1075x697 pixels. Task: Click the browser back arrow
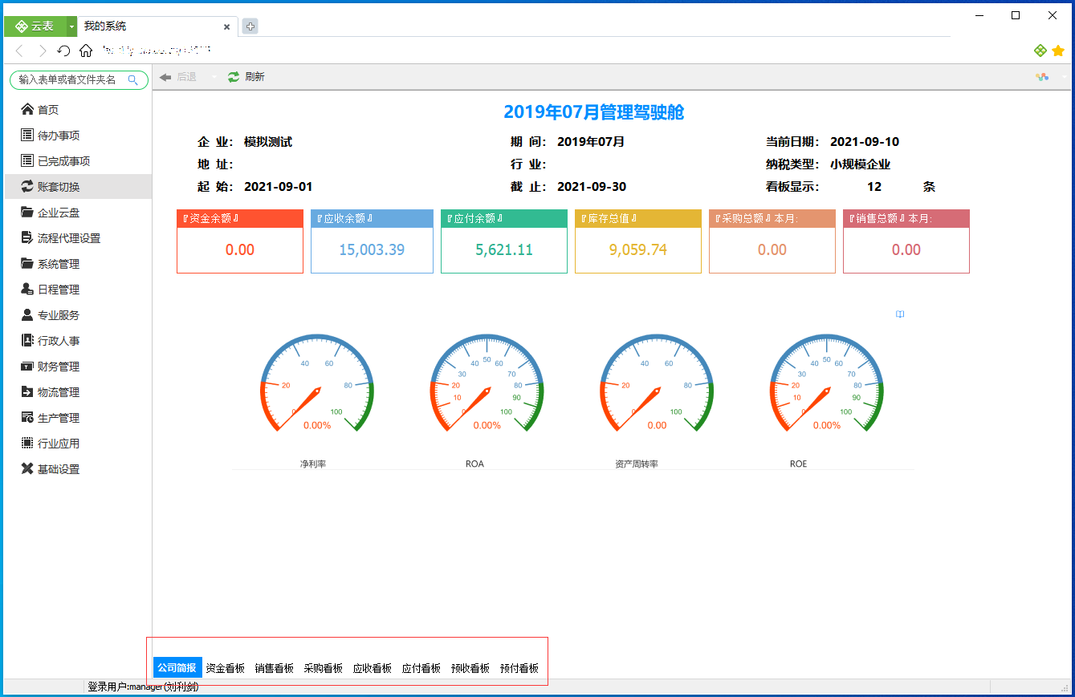click(19, 51)
